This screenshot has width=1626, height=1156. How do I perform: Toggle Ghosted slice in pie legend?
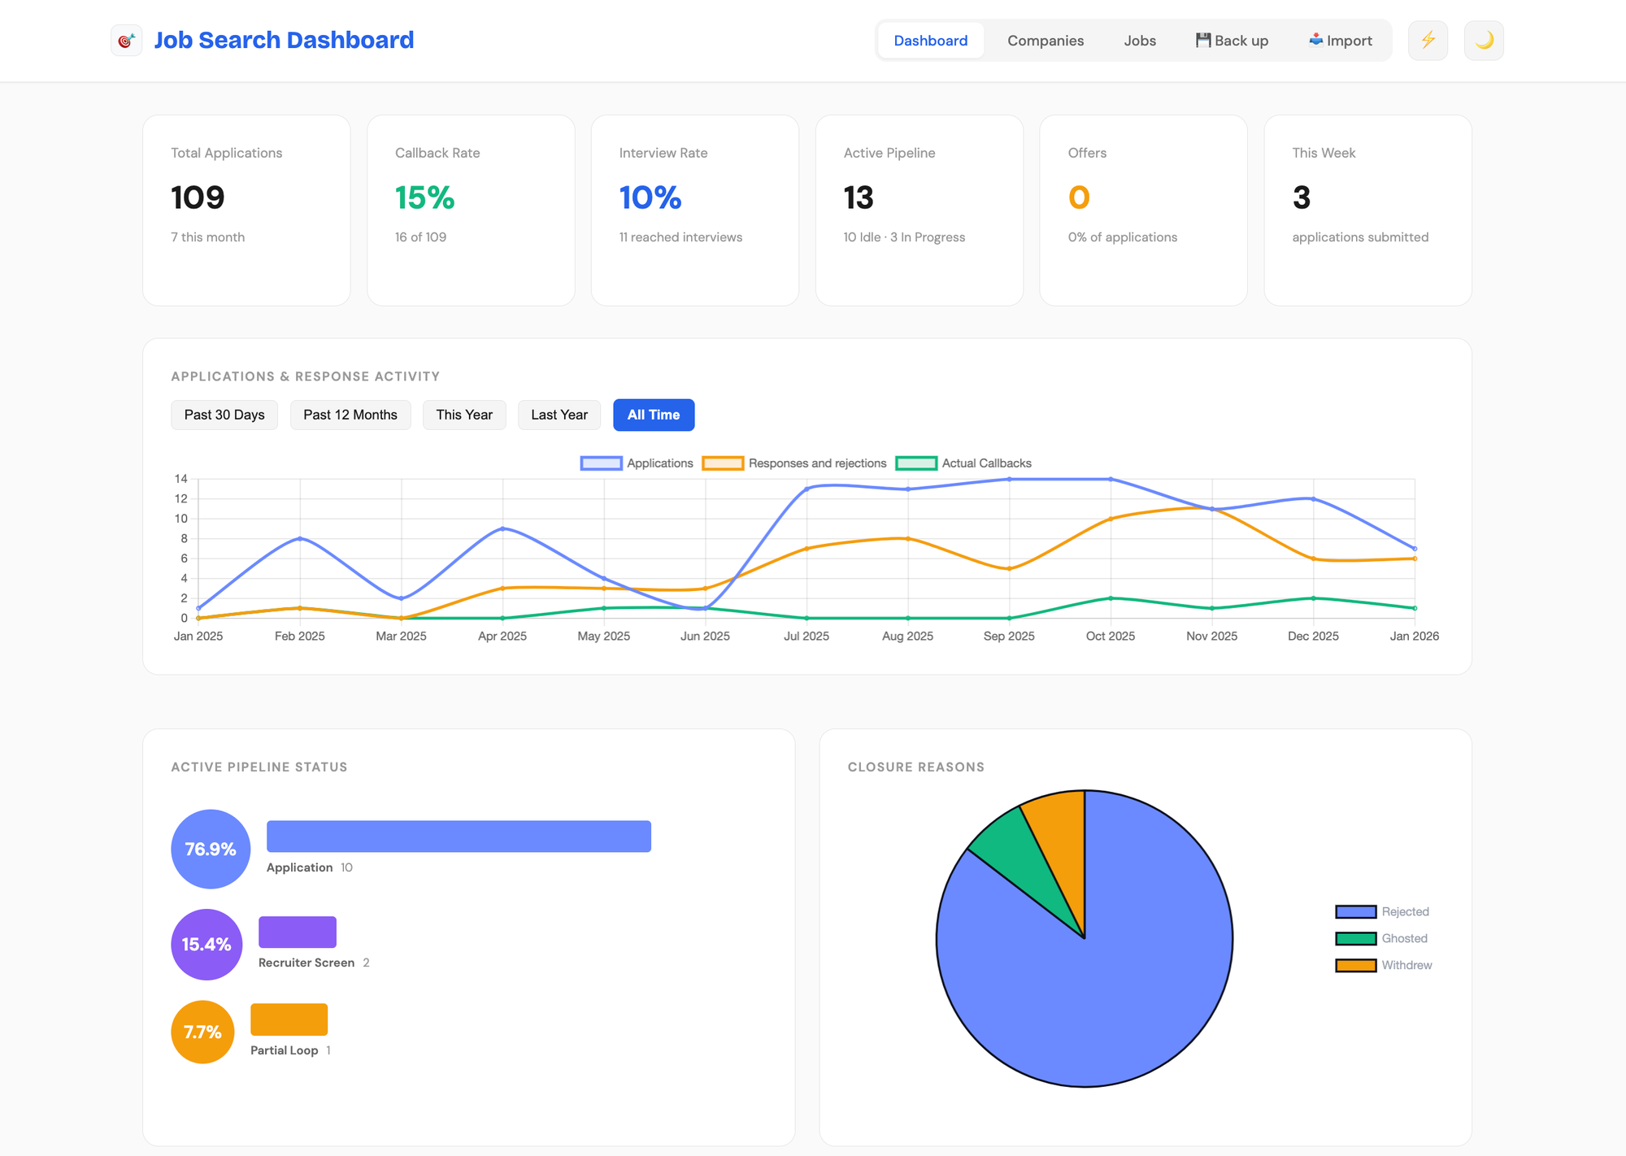click(1355, 939)
